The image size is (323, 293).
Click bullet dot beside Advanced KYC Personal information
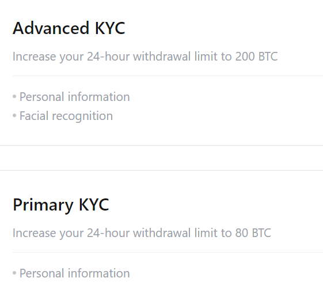[14, 96]
